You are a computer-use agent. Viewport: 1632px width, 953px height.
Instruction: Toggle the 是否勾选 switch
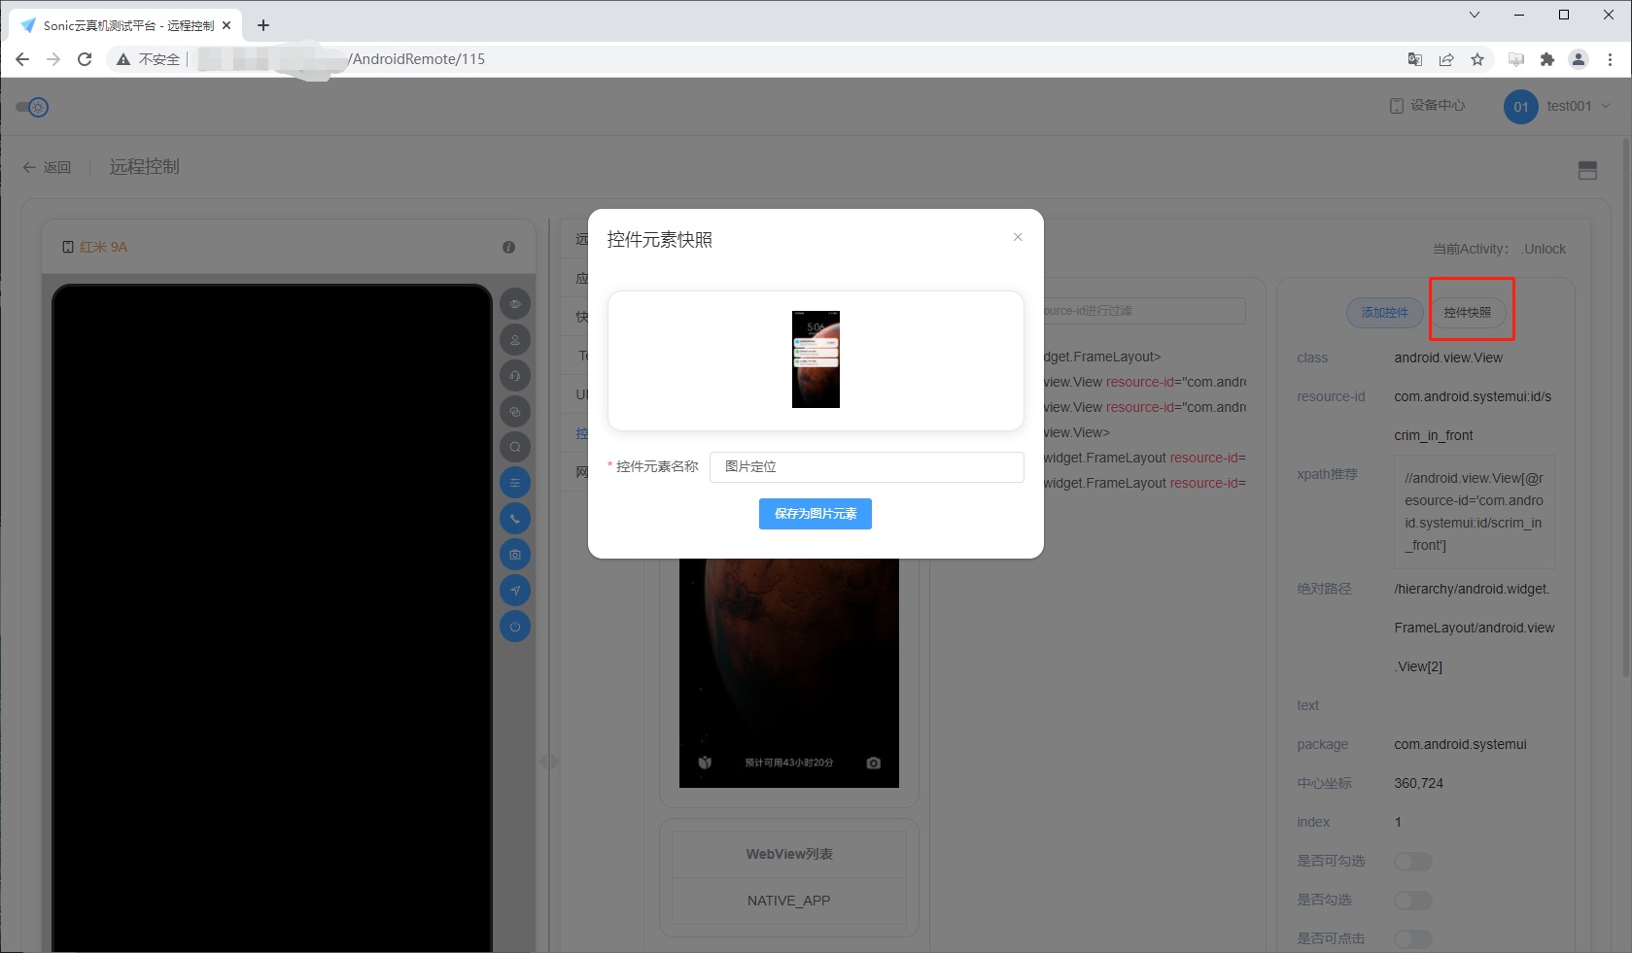point(1413,901)
